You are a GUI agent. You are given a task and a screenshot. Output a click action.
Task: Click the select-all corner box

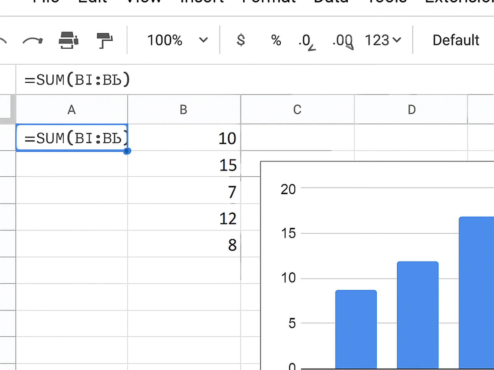pos(7,109)
